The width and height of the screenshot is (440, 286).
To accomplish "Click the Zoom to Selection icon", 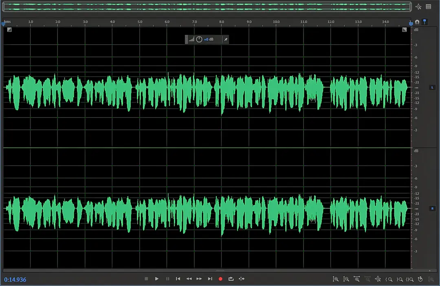I will coord(410,279).
